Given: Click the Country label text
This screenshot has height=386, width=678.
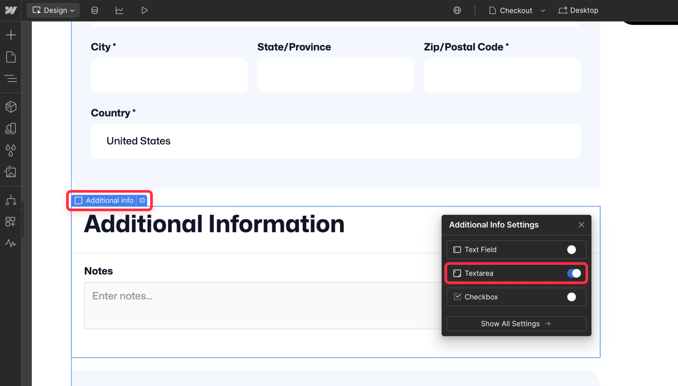Looking at the screenshot, I should [x=113, y=113].
